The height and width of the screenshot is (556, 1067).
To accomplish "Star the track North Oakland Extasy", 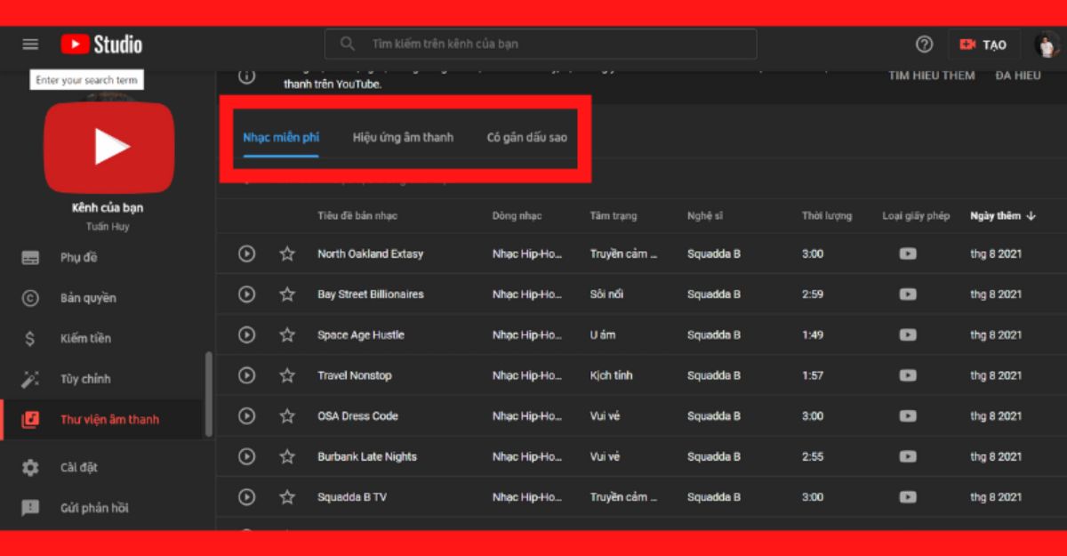I will [287, 254].
